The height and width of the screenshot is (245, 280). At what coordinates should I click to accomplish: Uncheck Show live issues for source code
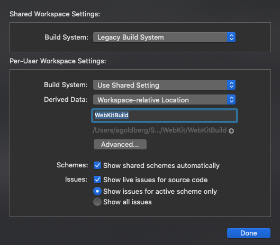(x=97, y=180)
